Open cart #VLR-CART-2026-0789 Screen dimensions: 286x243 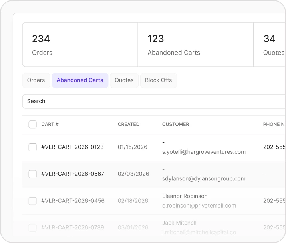(x=73, y=227)
